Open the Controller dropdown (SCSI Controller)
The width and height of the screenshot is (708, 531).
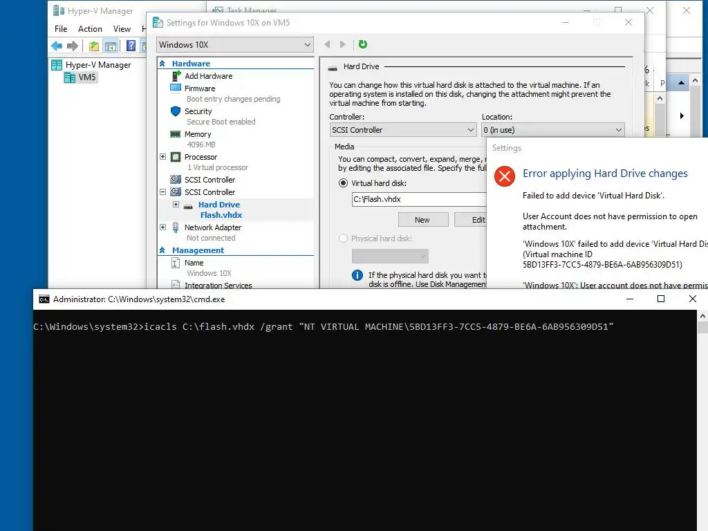pyautogui.click(x=403, y=130)
